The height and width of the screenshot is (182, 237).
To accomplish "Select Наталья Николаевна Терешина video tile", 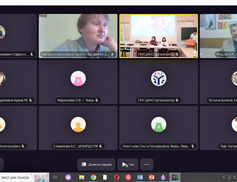I will click(78, 36).
